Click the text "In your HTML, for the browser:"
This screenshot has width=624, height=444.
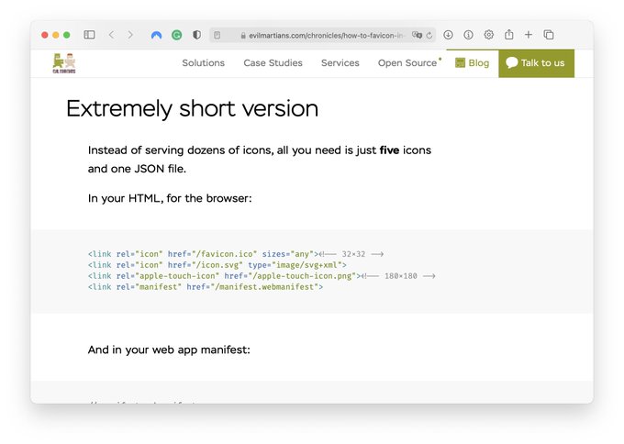[x=170, y=198]
